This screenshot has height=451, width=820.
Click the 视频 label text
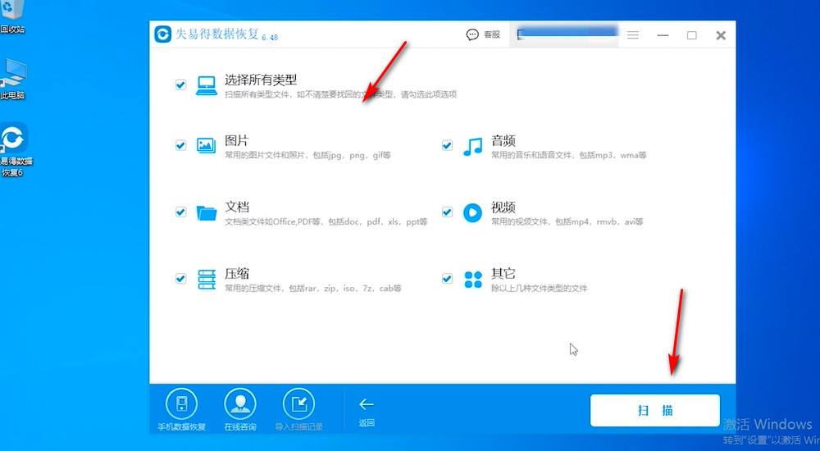pyautogui.click(x=503, y=207)
